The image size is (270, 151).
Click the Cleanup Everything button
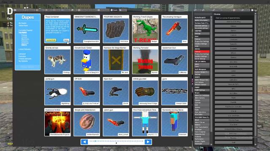pos(233,22)
